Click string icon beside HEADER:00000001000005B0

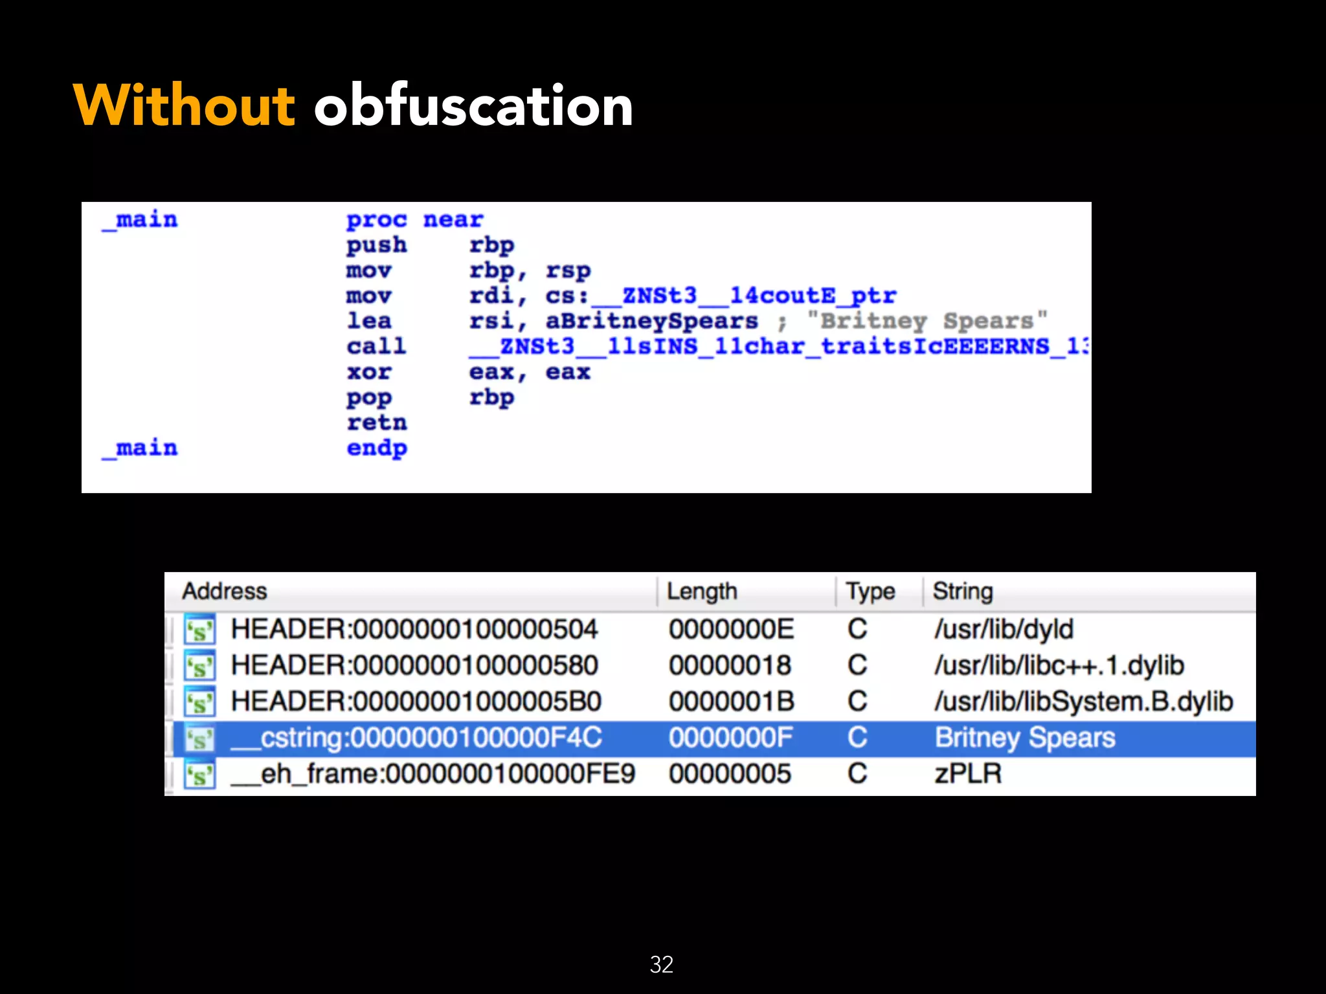click(x=199, y=702)
